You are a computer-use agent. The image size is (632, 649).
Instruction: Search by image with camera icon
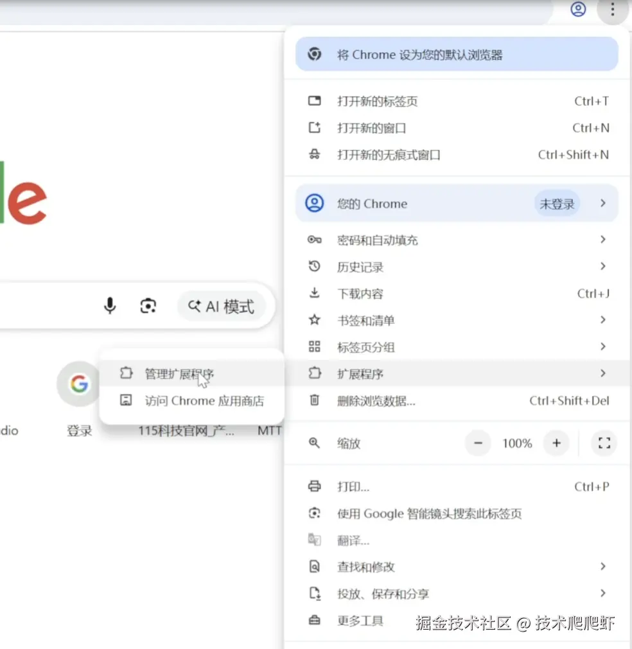pyautogui.click(x=148, y=306)
